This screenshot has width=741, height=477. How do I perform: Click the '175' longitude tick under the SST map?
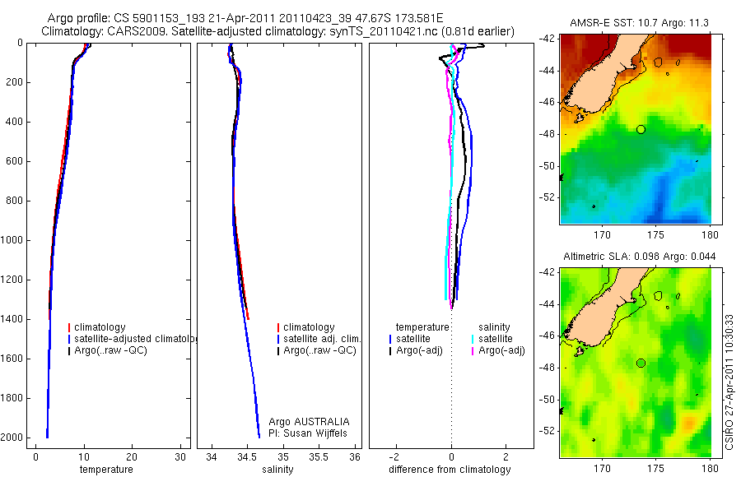coord(656,234)
